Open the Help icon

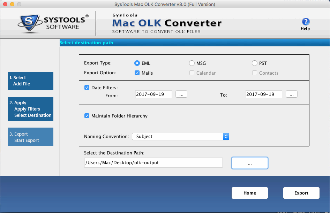(306, 22)
